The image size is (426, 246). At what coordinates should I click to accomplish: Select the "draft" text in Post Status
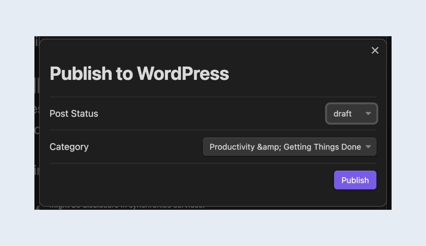(x=343, y=114)
